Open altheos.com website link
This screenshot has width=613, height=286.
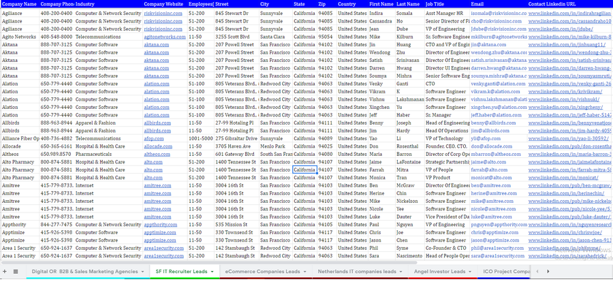point(157,154)
